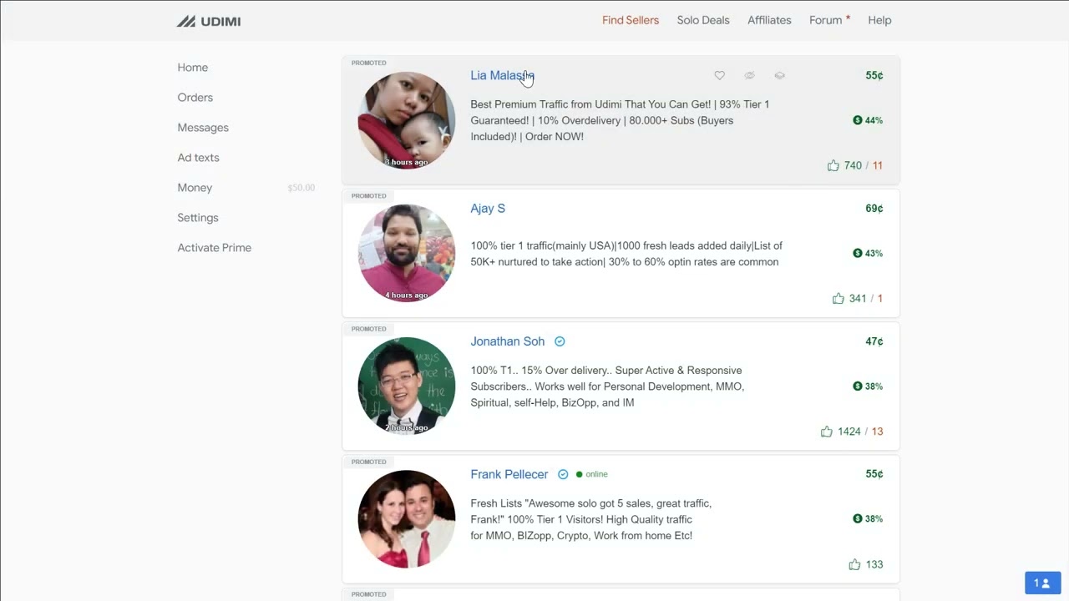Click the thumbs-up icon on Jonathan Soh's card
Image resolution: width=1069 pixels, height=601 pixels.
(825, 431)
